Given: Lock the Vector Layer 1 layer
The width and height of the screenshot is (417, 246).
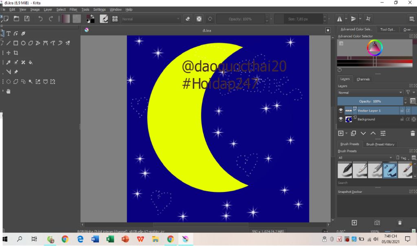Looking at the screenshot, I should (x=402, y=110).
